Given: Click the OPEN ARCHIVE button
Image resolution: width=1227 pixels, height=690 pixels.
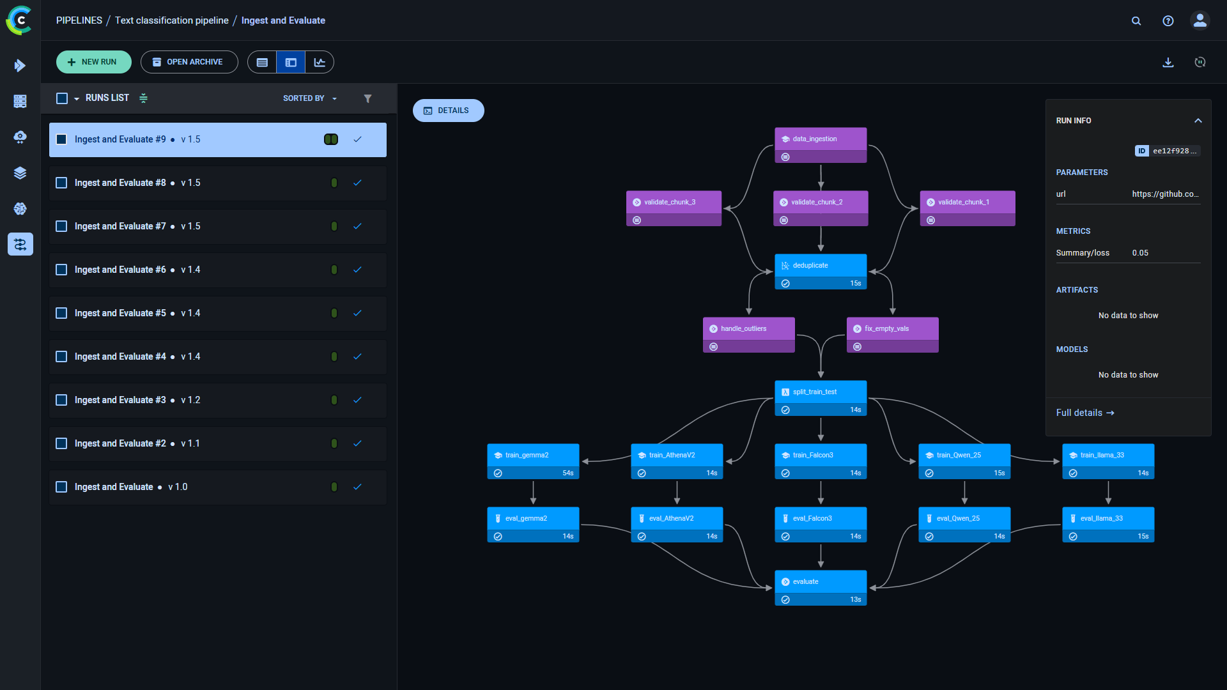Looking at the screenshot, I should pos(189,62).
